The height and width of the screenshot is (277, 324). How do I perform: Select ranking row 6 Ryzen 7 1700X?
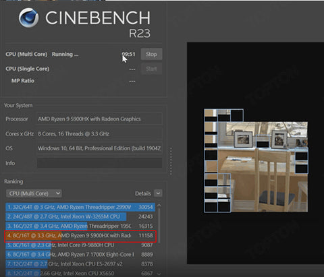point(80,255)
